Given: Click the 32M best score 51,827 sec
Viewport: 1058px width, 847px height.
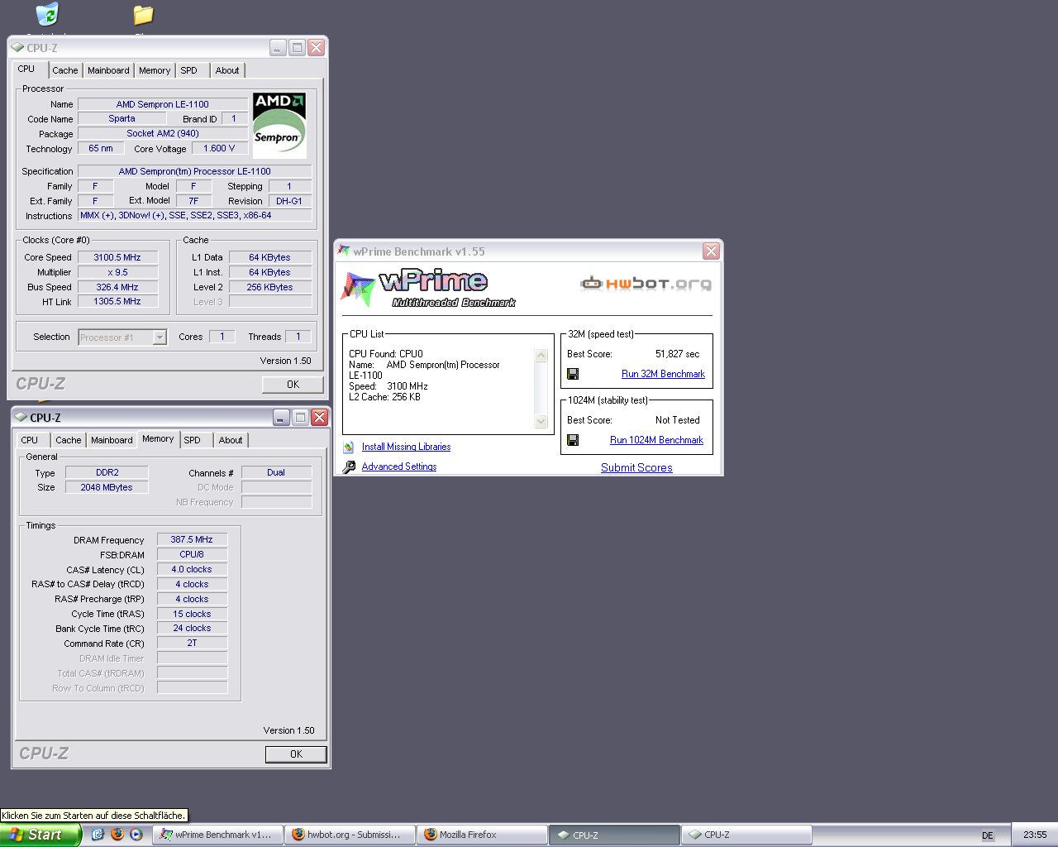Looking at the screenshot, I should tap(677, 354).
